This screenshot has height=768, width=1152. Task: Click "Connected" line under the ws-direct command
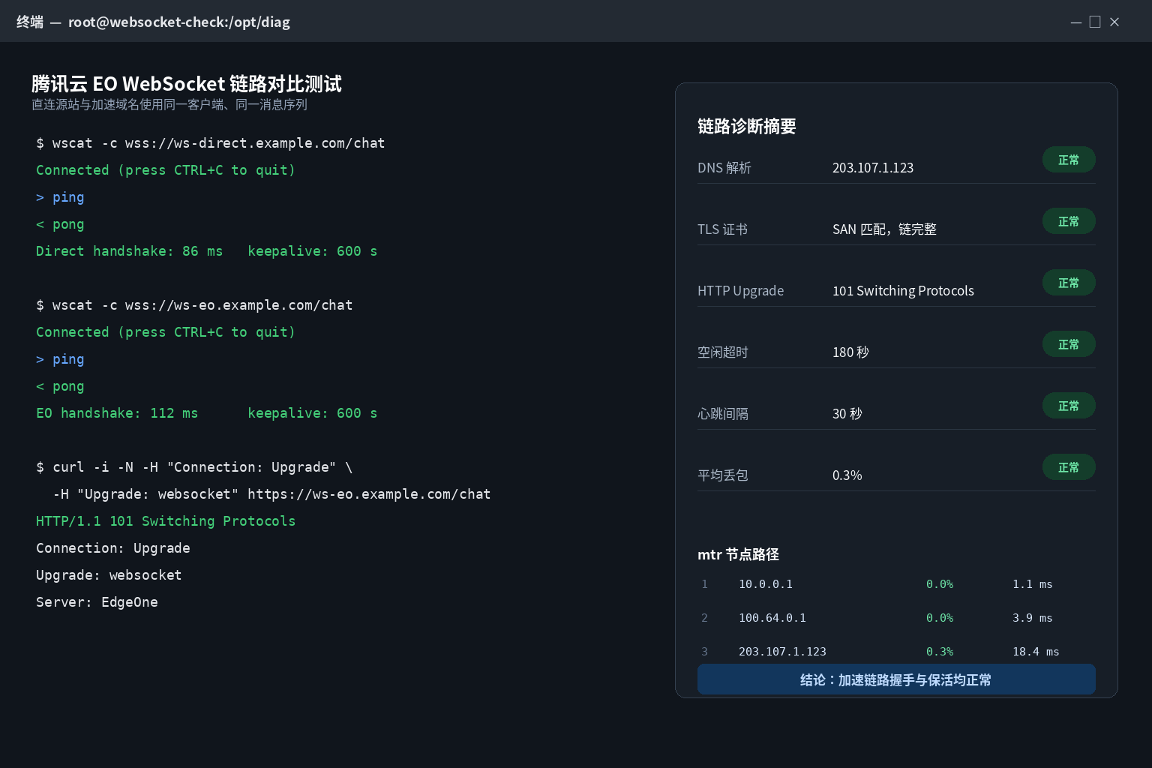coord(166,170)
